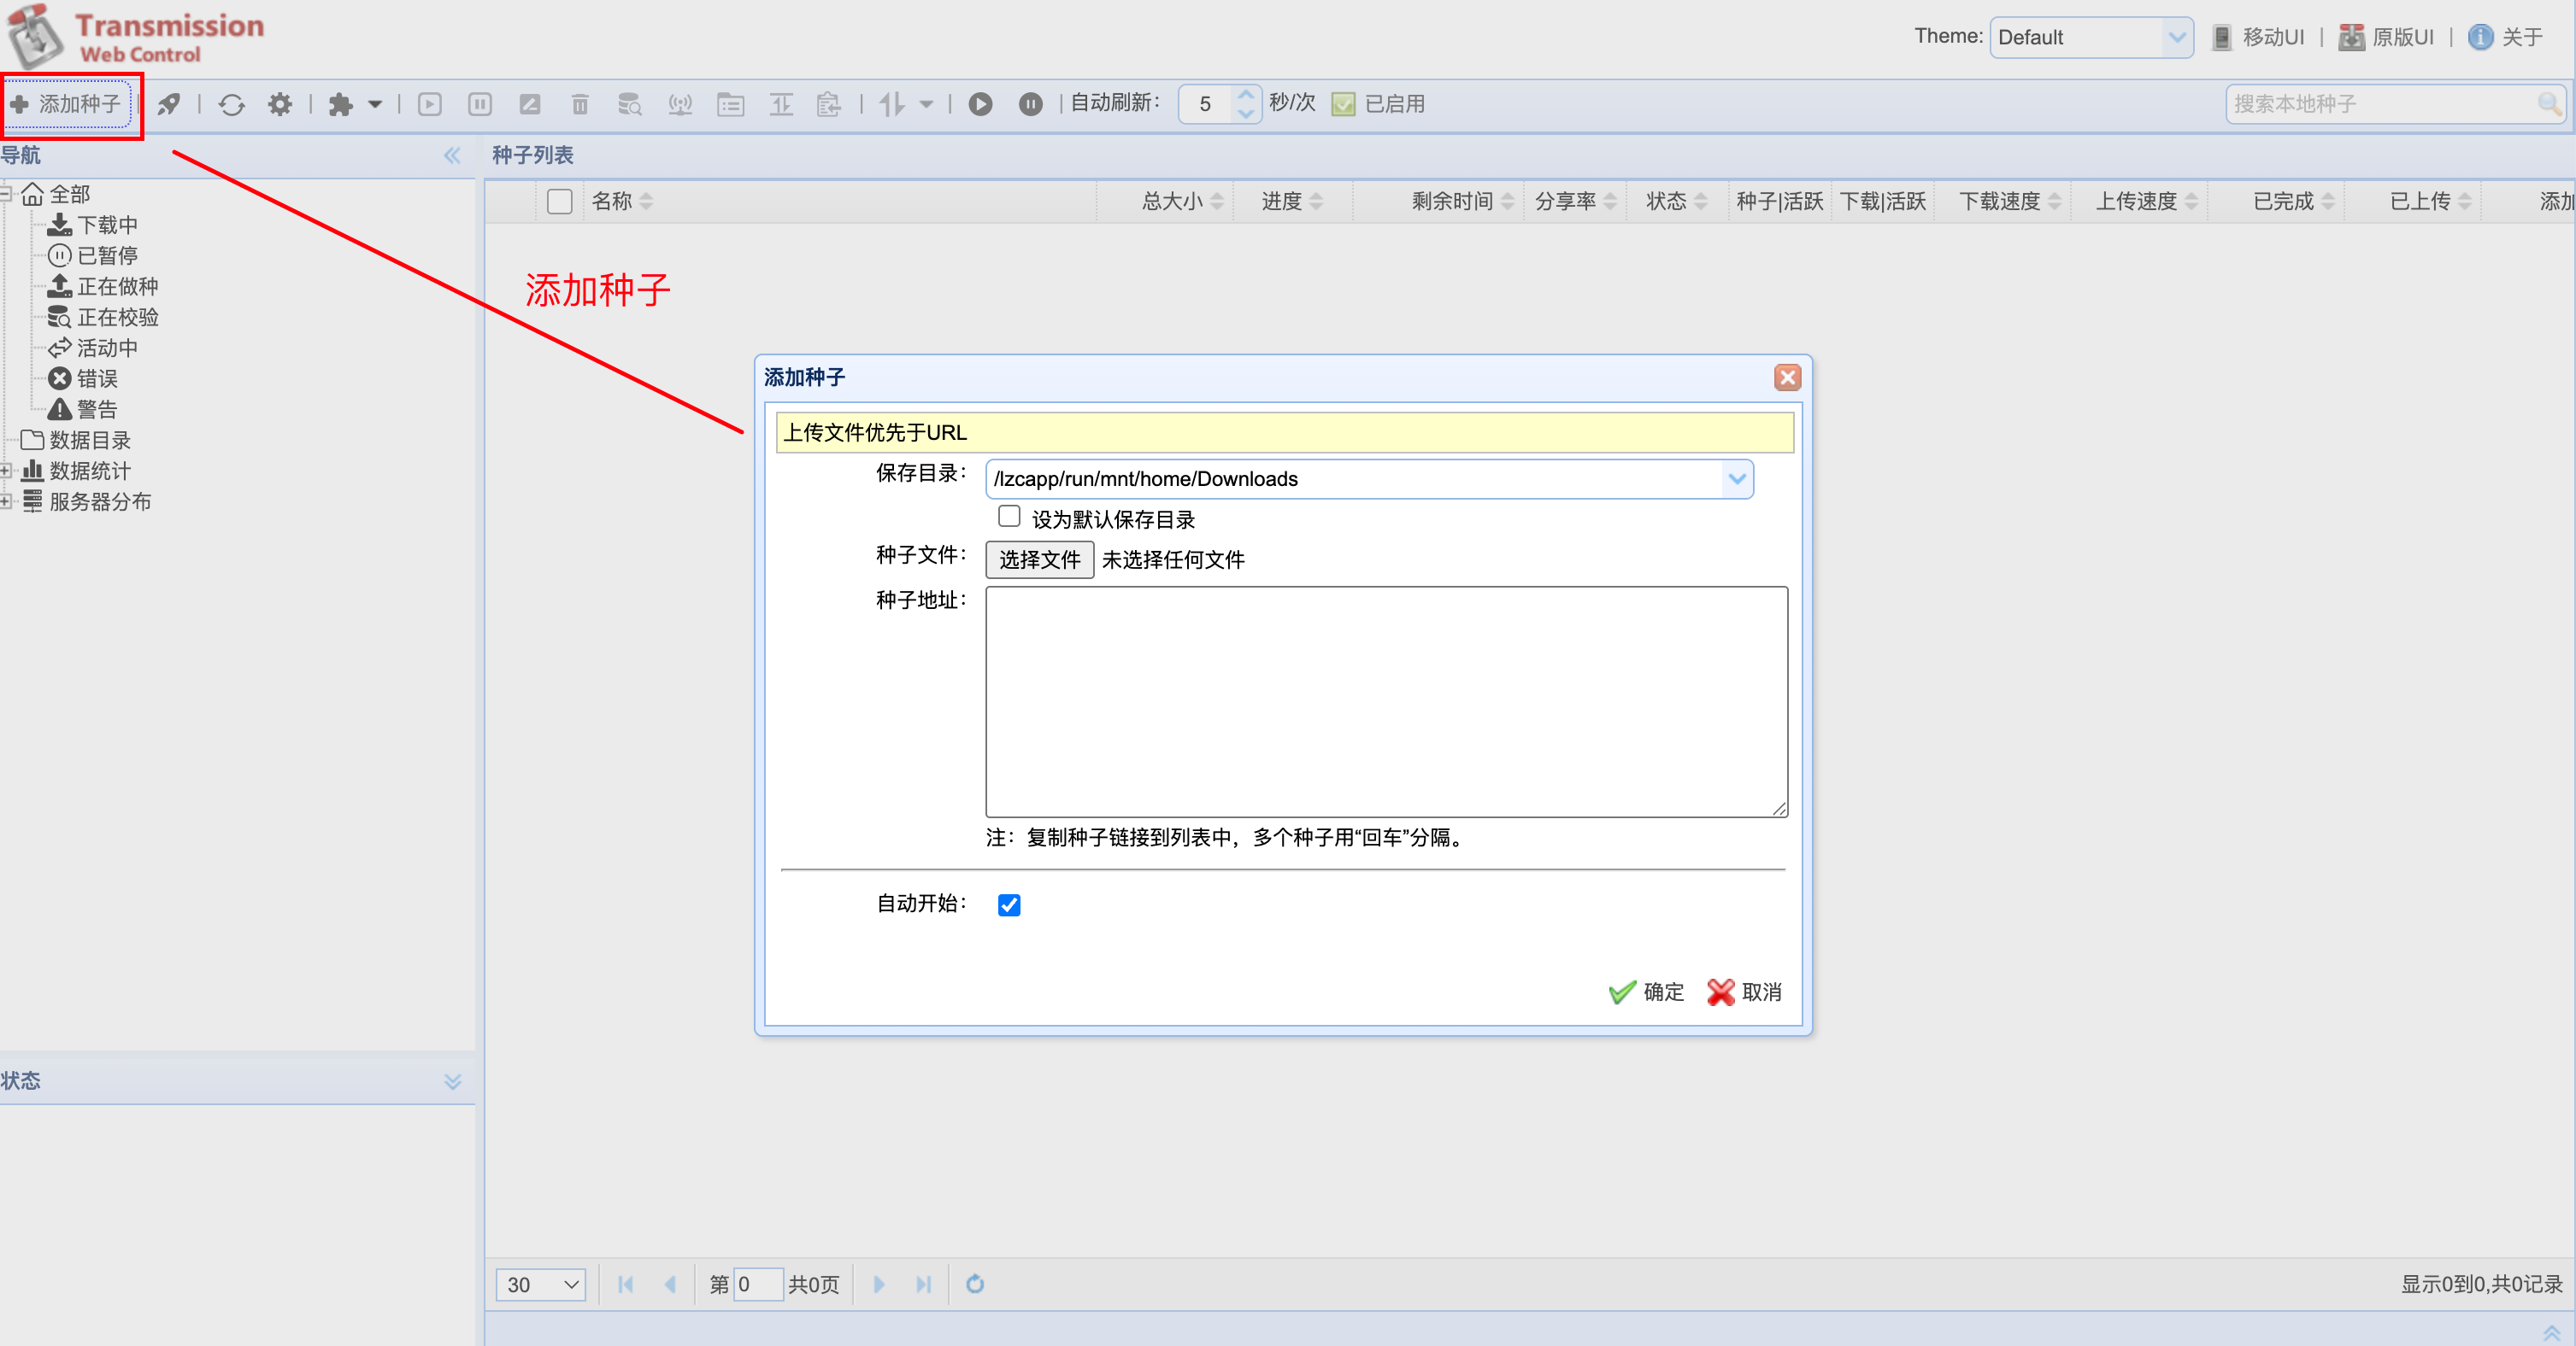Image resolution: width=2576 pixels, height=1346 pixels.
Task: Open the page size 30 dropdown
Action: tap(541, 1284)
